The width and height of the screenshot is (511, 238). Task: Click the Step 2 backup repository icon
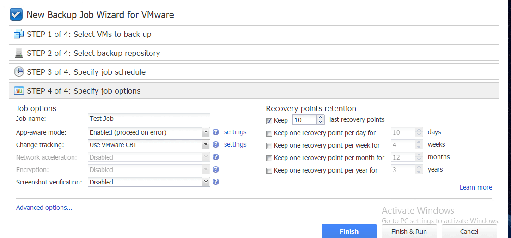[x=19, y=53]
